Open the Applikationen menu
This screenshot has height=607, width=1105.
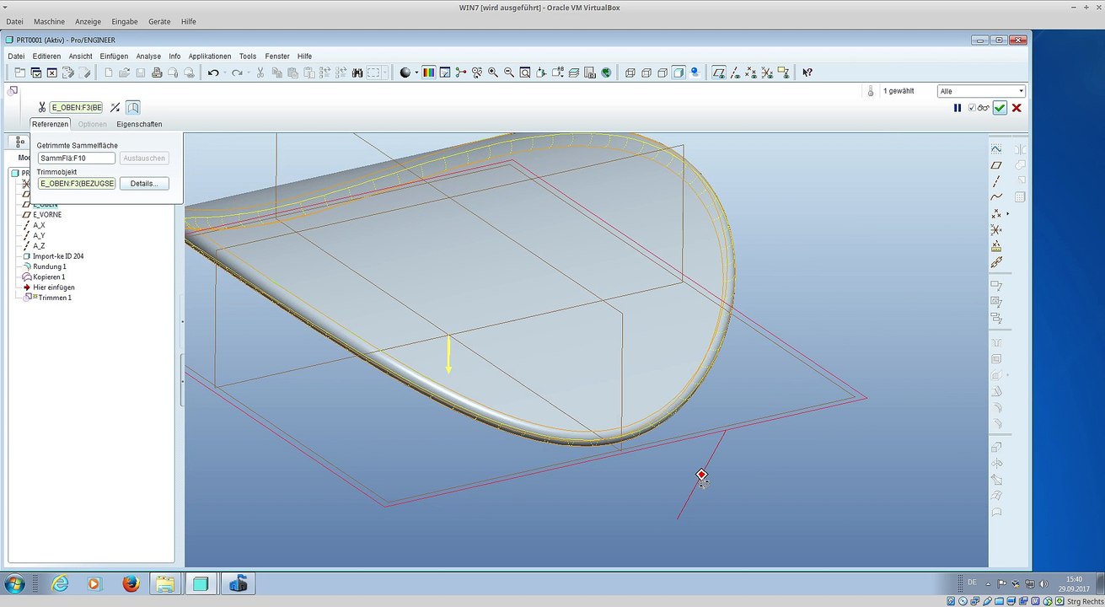[x=210, y=56]
